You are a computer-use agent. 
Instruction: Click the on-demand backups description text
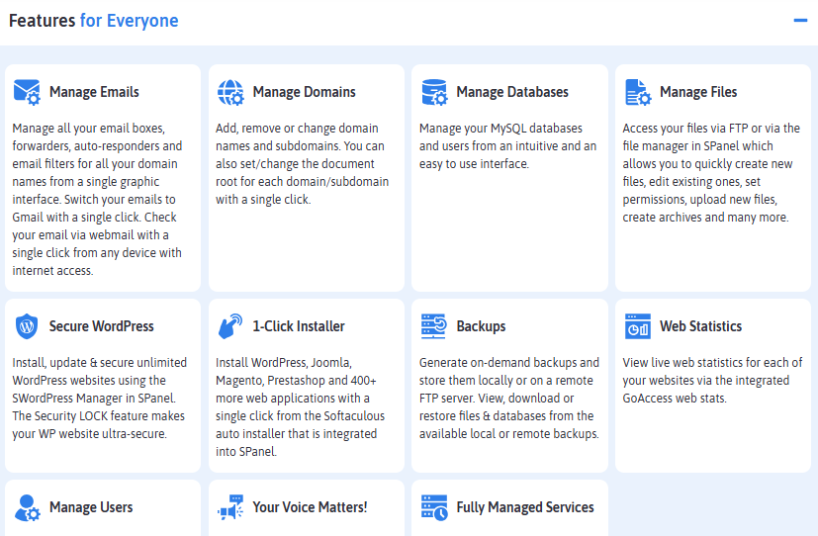509,398
